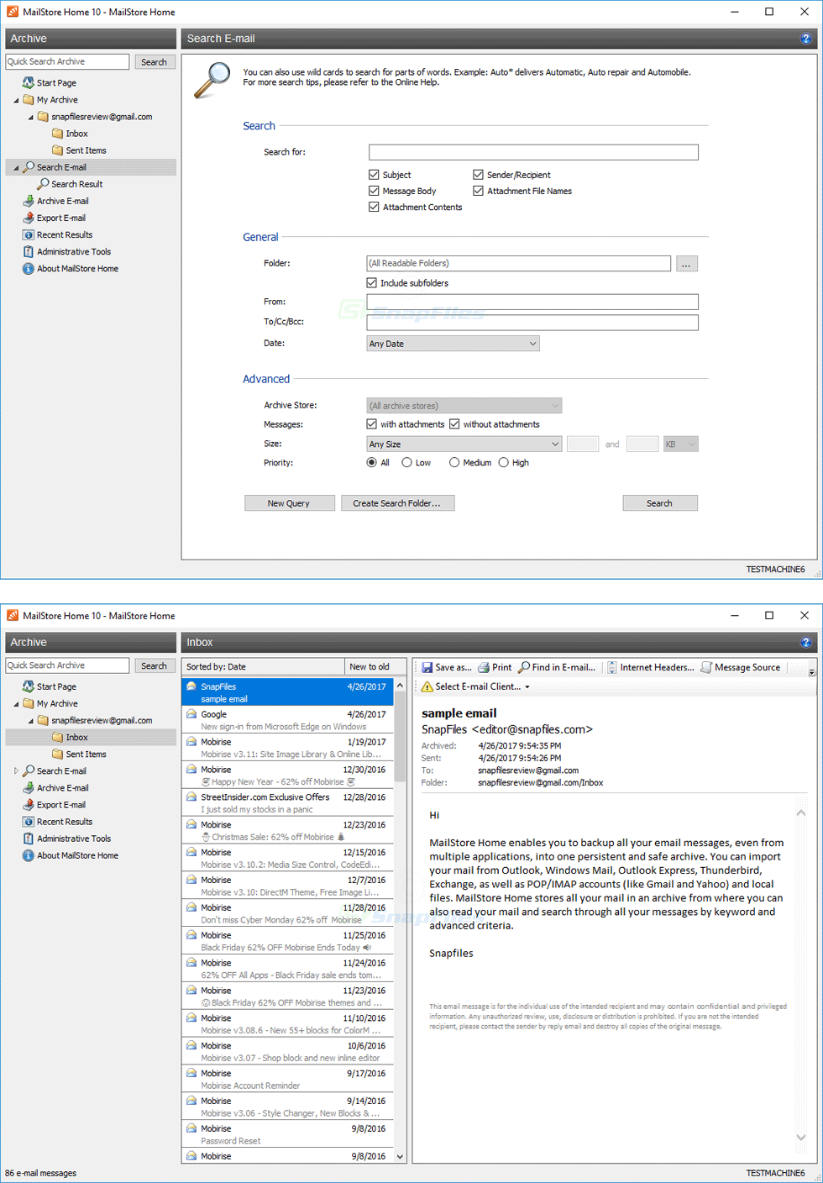The height and width of the screenshot is (1183, 823).
Task: Click Recent Results icon in upper window
Action: click(x=29, y=234)
